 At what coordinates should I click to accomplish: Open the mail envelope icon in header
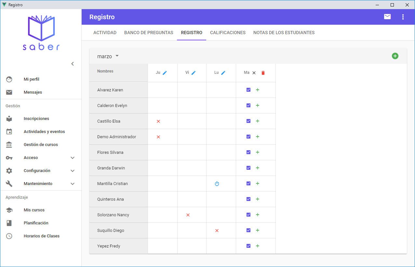[387, 17]
